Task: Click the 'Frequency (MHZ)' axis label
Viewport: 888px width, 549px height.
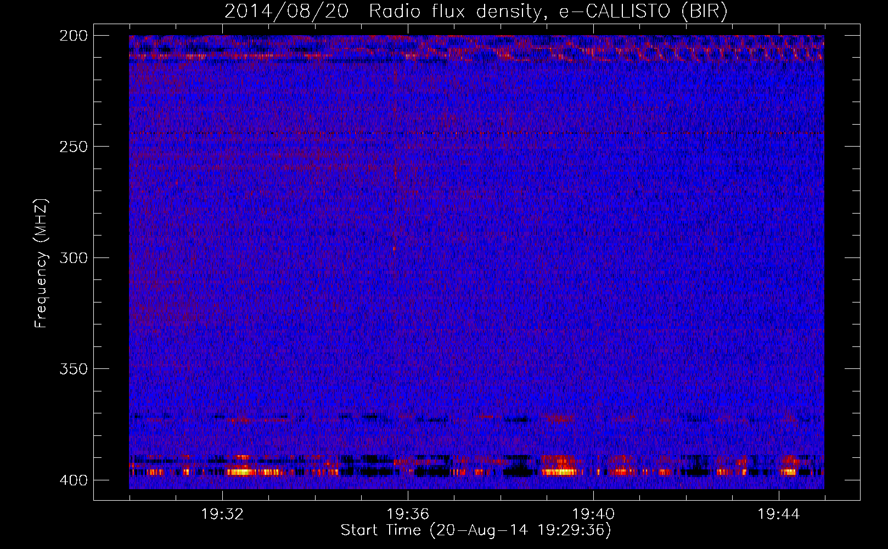Action: tap(41, 263)
